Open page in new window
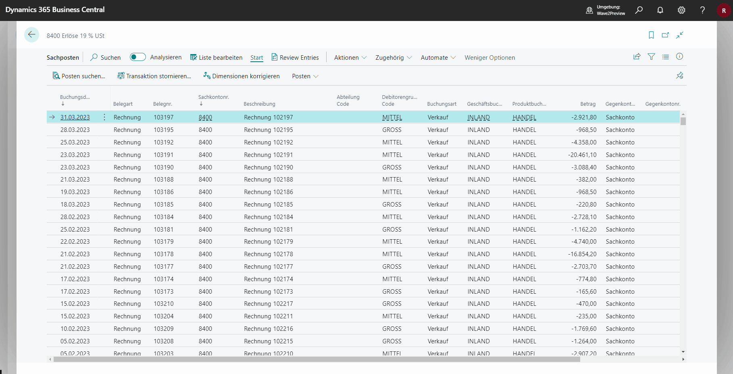Screen dimensions: 733x374 coord(665,35)
